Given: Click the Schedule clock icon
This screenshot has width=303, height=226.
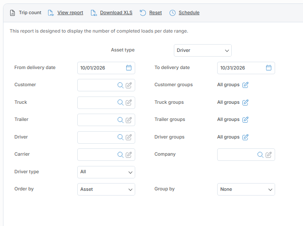Looking at the screenshot, I should [x=173, y=13].
